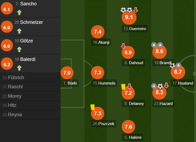Screen dimensions: 196x142
Task: Click Hazard's 8.3 rating circle
Action: [x=160, y=93]
